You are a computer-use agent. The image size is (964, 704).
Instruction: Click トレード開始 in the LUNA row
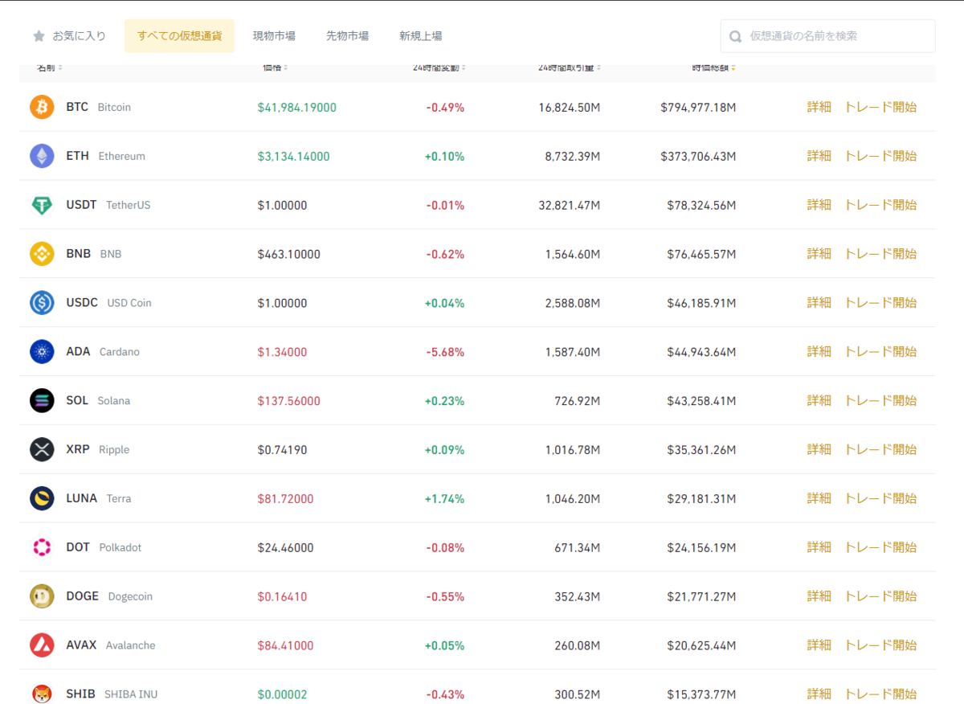point(880,498)
